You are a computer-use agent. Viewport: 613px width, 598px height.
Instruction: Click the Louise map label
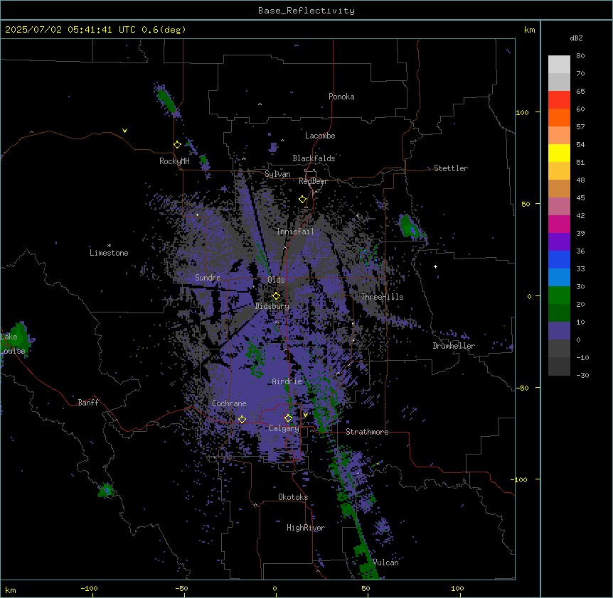tap(13, 351)
